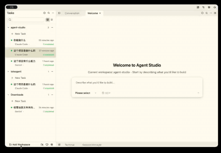The height and width of the screenshot is (153, 221).
Task: Open the Terminal tab
Action: tap(69, 145)
